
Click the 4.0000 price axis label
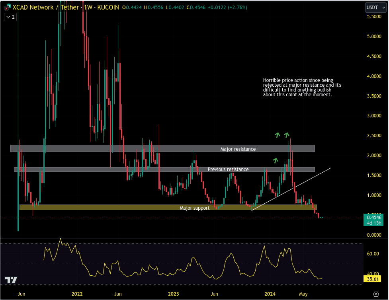pos(374,76)
